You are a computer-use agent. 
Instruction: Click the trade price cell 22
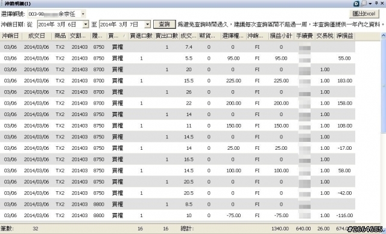[189, 103]
